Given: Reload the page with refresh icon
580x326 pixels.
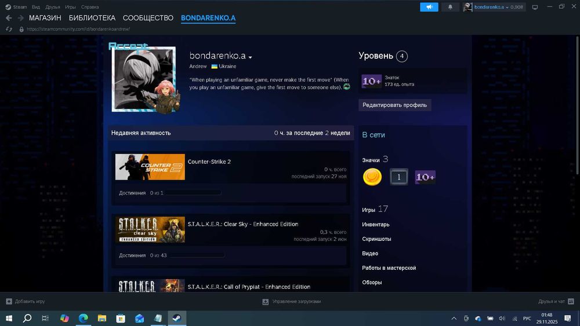Looking at the screenshot, I should [x=9, y=29].
